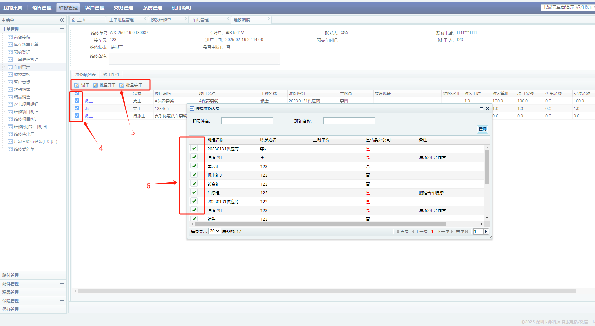
Task: Click the 派工 dispatch toolbar icon
Action: pyautogui.click(x=77, y=85)
